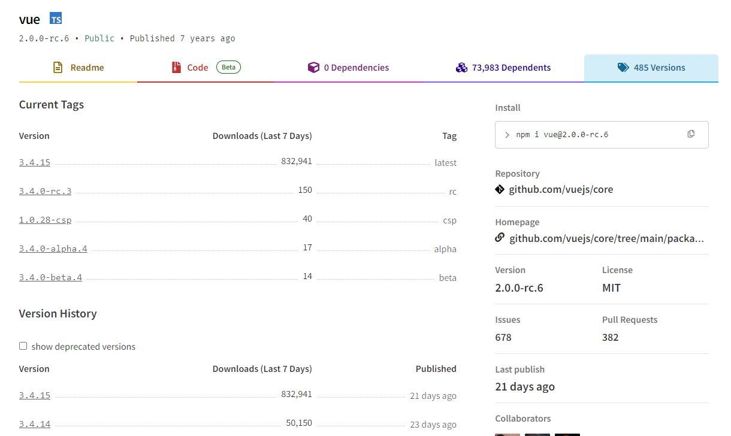Click the csp tag label
This screenshot has height=436, width=731.
450,220
